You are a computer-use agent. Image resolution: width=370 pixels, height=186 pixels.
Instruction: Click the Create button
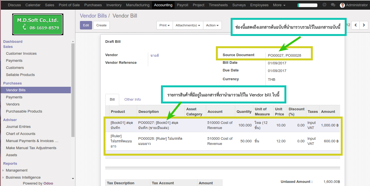pyautogui.click(x=101, y=25)
